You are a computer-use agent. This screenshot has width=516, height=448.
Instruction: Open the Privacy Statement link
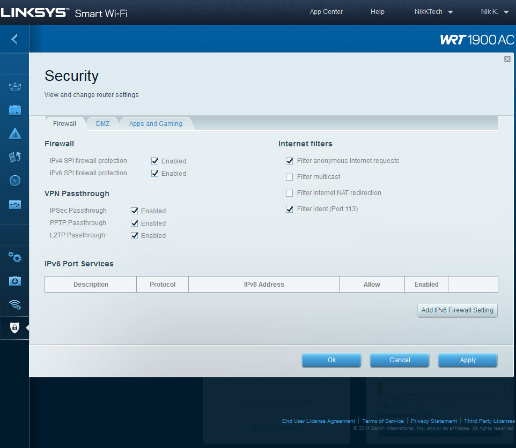(434, 421)
